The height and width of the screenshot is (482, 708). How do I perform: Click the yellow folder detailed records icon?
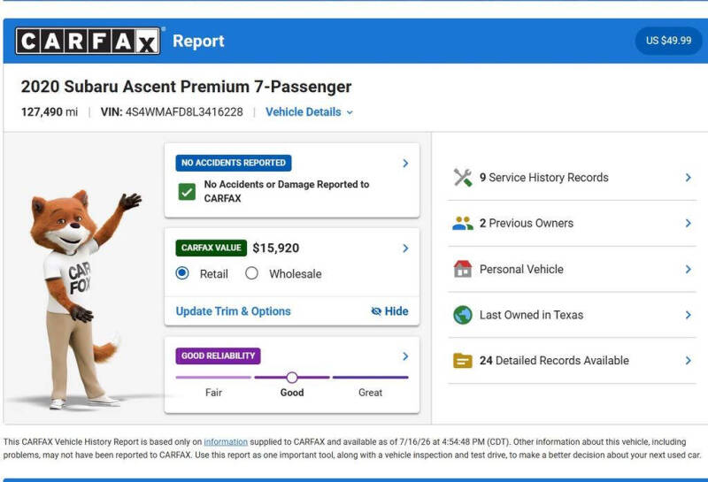point(463,361)
